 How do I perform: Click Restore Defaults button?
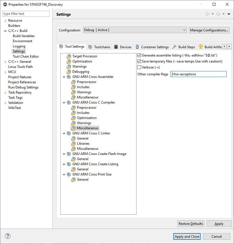(191, 224)
